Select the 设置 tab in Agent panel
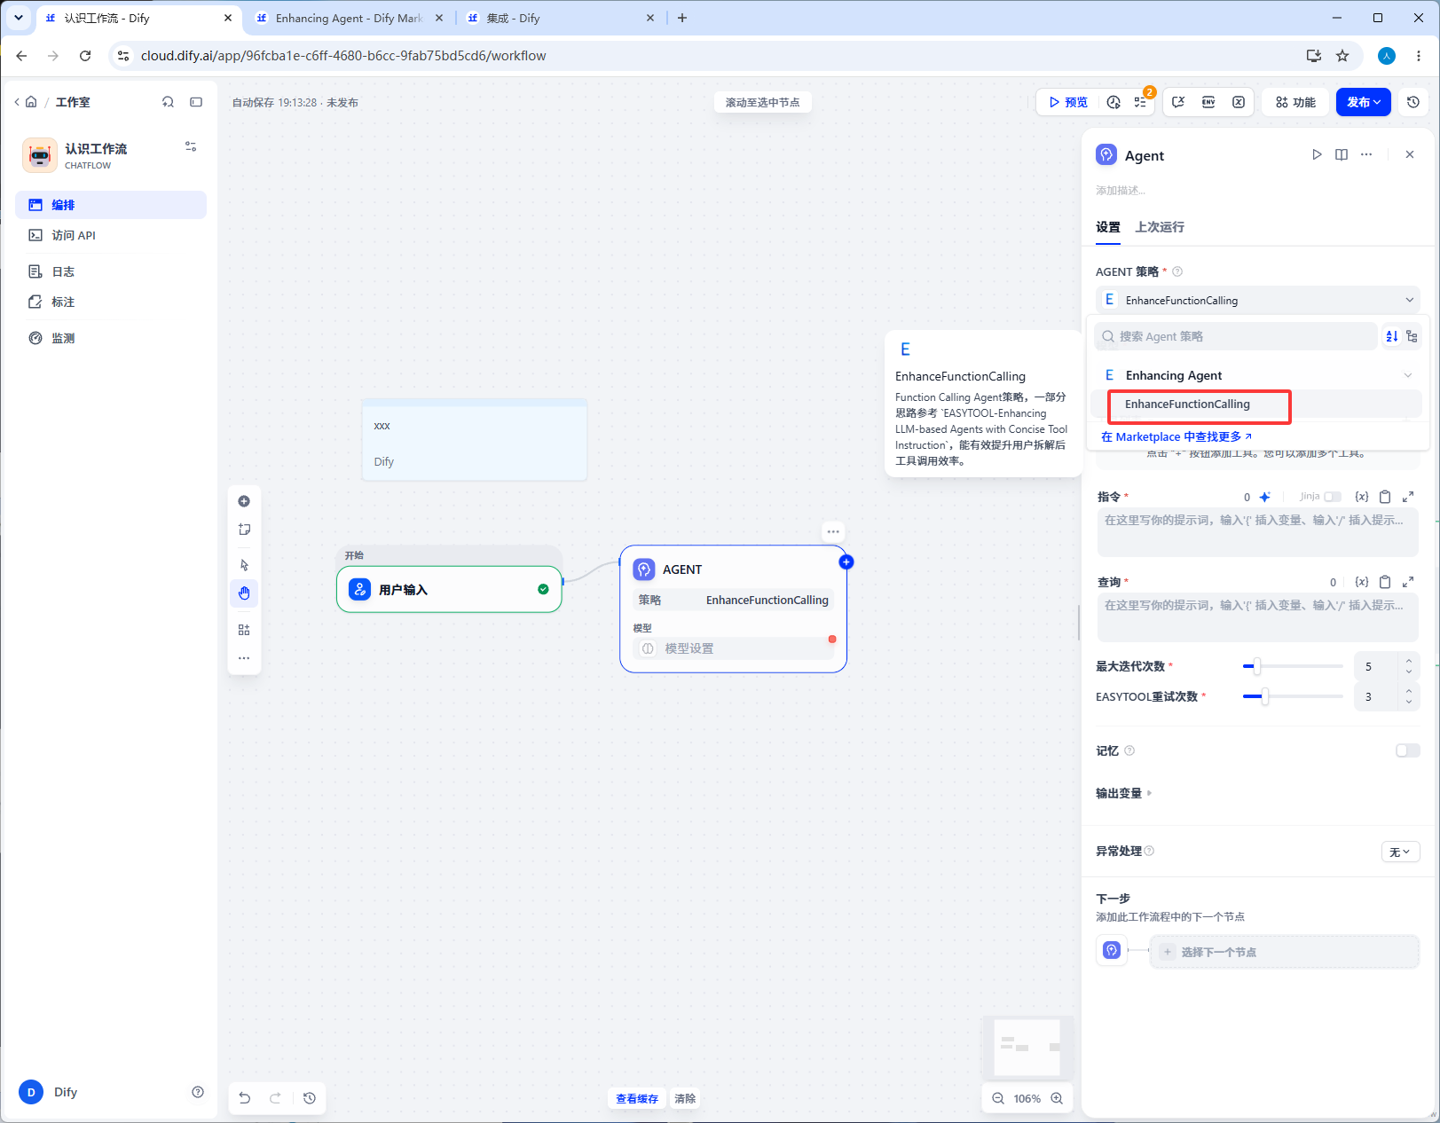The height and width of the screenshot is (1123, 1440). pos(1108,227)
